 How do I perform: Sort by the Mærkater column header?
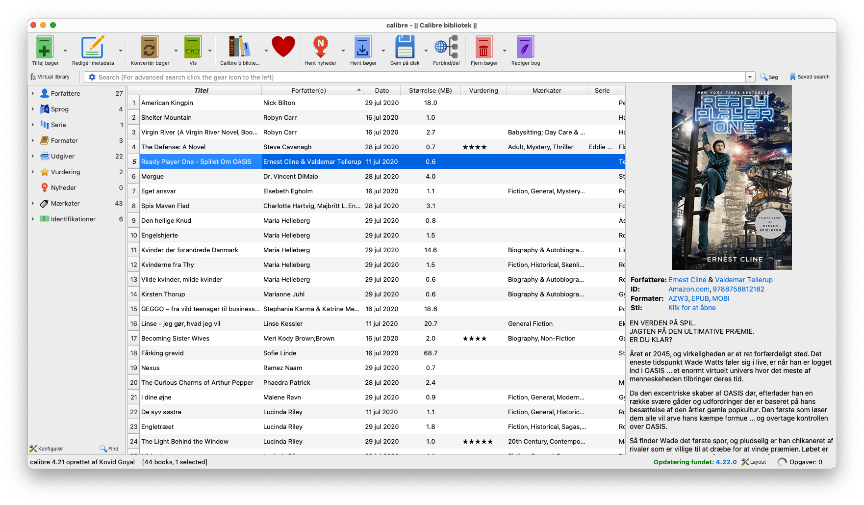click(x=547, y=90)
